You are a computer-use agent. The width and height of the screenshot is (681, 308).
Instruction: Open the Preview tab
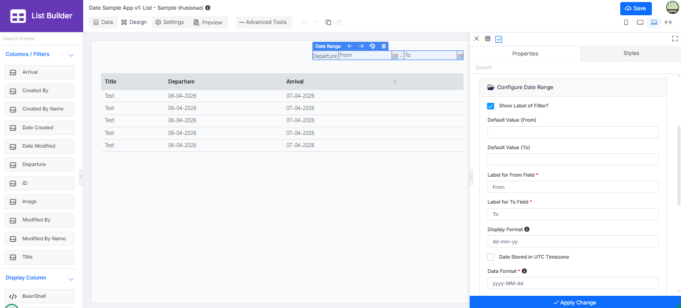(208, 22)
